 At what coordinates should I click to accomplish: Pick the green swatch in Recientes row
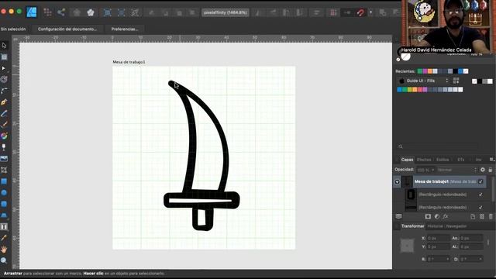(x=420, y=71)
